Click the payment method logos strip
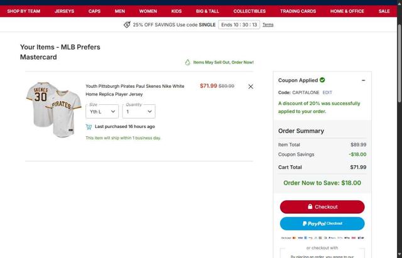402x258 pixels. point(322,238)
